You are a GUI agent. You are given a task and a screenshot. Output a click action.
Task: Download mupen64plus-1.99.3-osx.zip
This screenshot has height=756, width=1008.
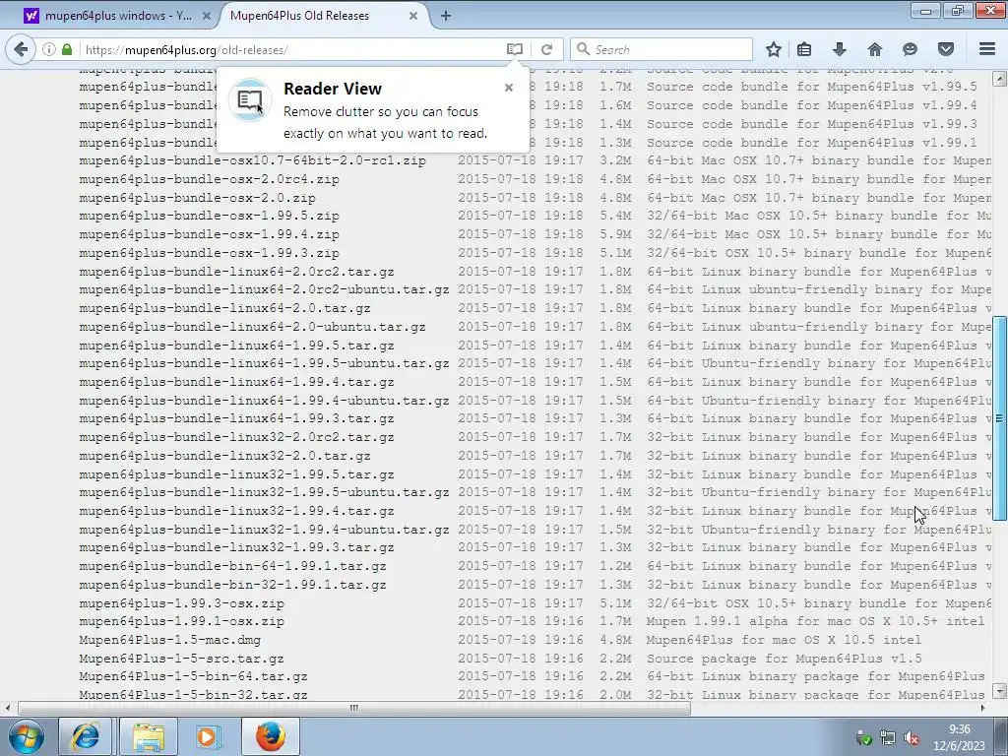(181, 604)
